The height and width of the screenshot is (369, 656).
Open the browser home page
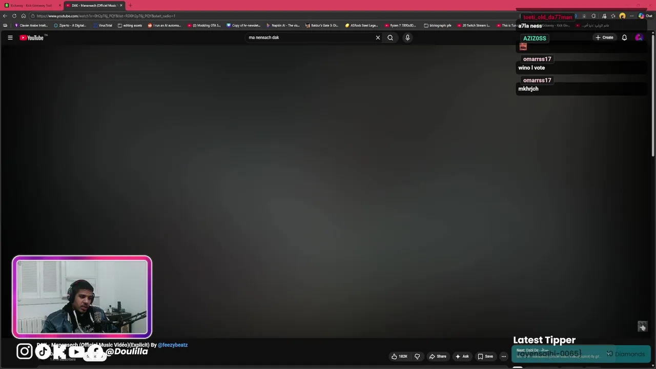23,16
